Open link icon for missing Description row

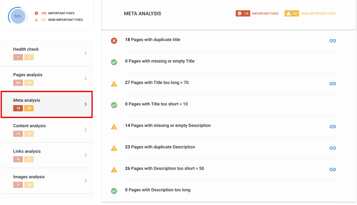pos(333,127)
